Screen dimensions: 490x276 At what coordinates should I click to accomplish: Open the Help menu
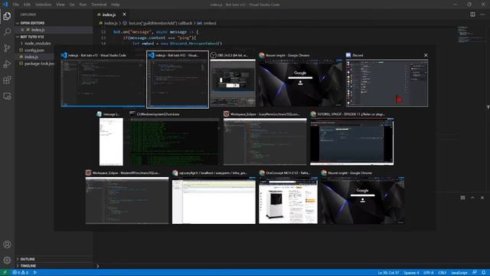(116, 5)
